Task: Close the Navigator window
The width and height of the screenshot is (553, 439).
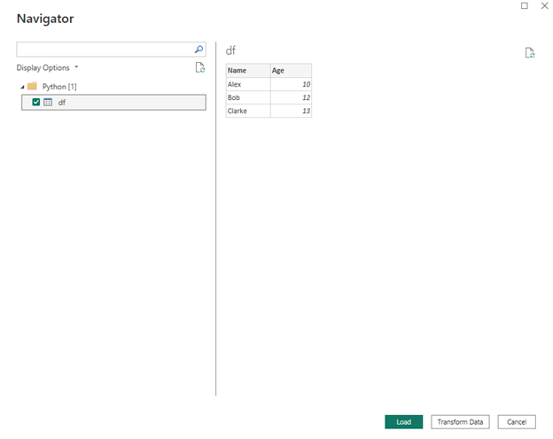Action: pos(544,6)
